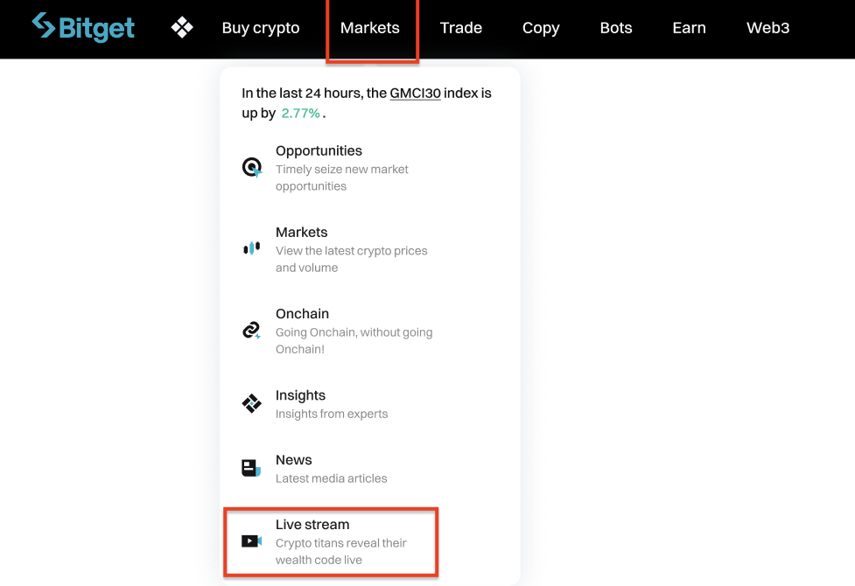Click the Markets candlestick icon
The image size is (855, 586).
click(251, 248)
